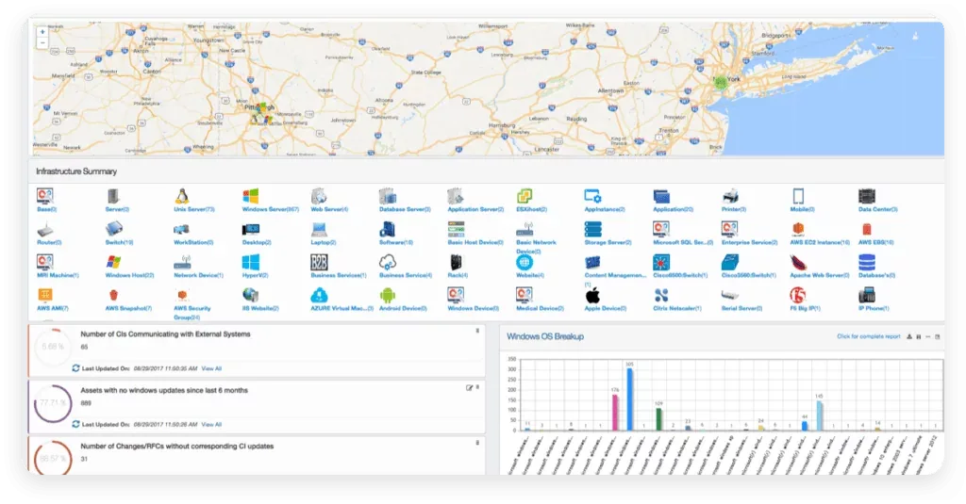Click the pink bar labeled 176
The width and height of the screenshot is (966, 504).
(615, 413)
